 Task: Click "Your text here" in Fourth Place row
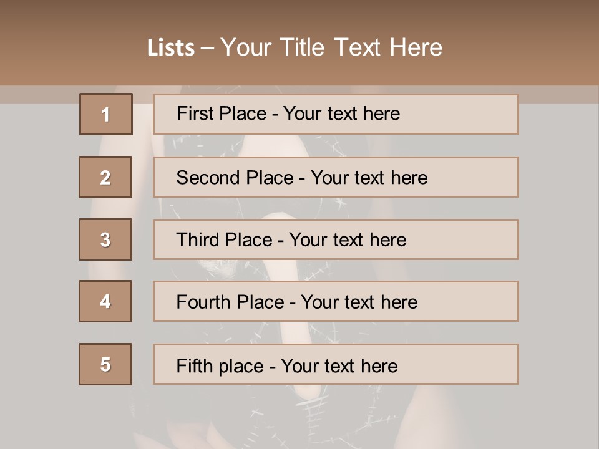tap(359, 302)
